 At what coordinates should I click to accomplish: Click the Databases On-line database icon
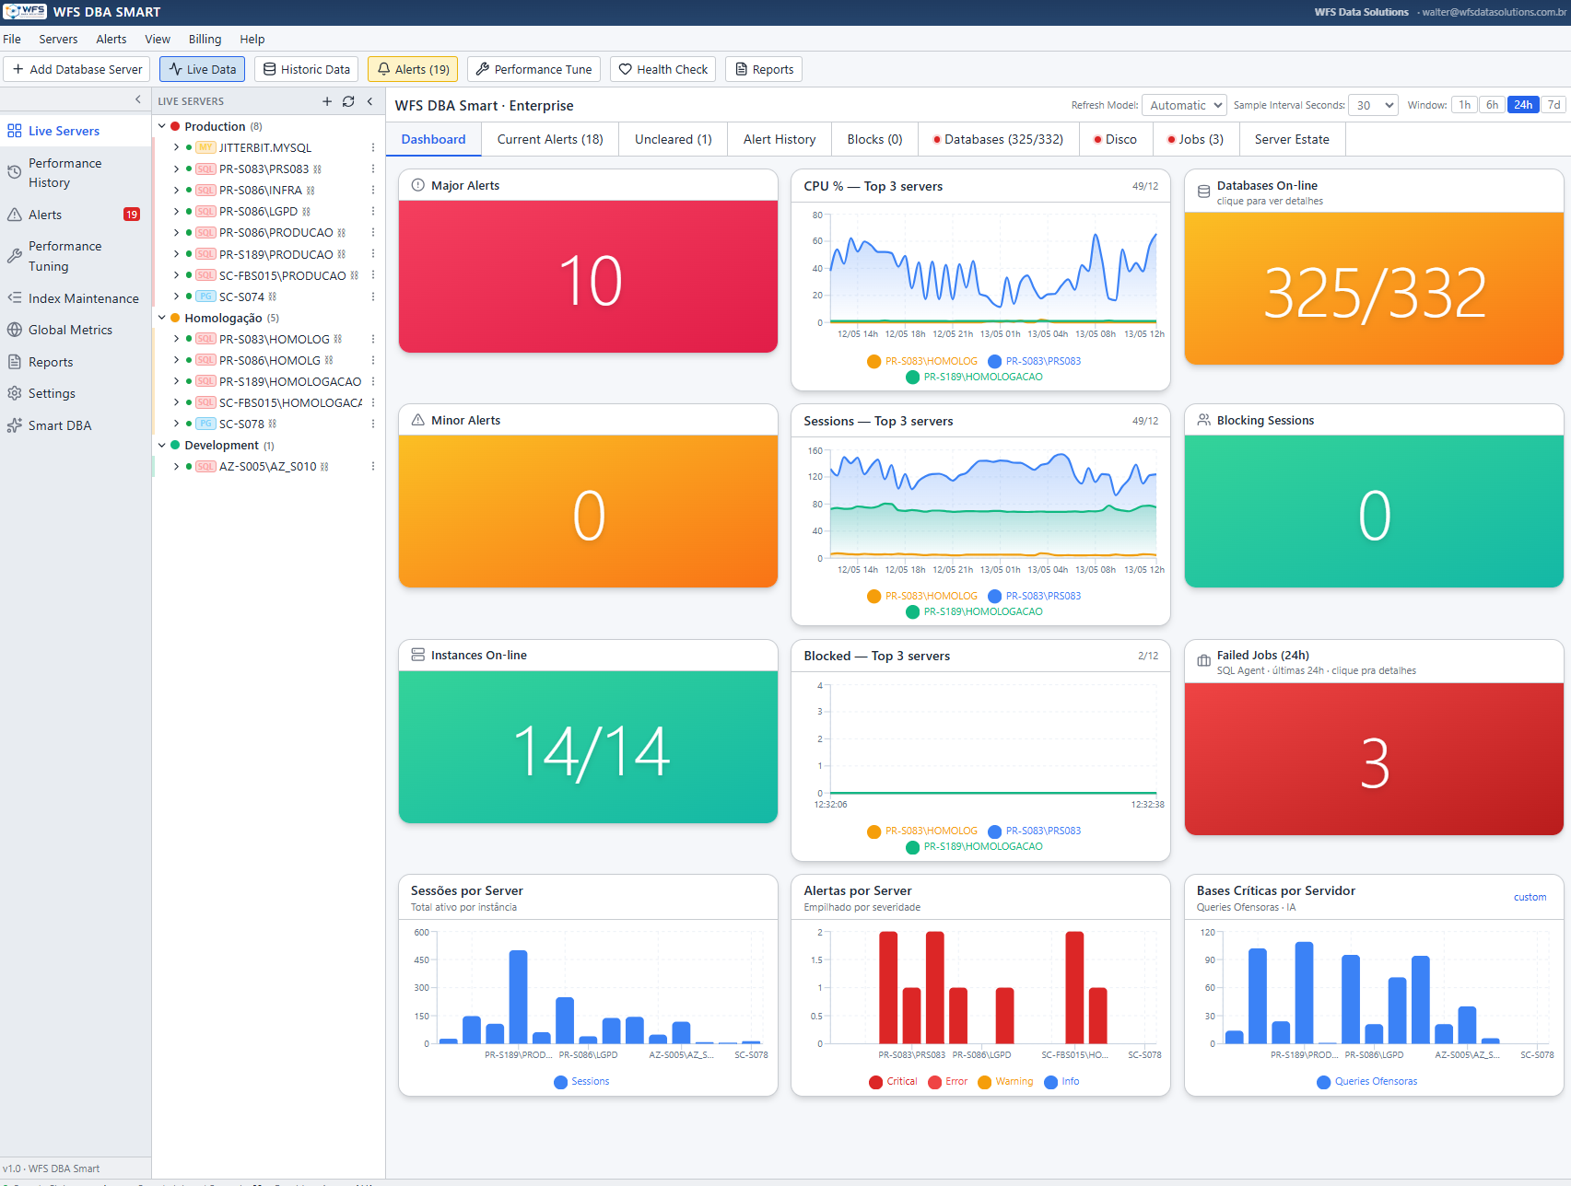[1203, 192]
